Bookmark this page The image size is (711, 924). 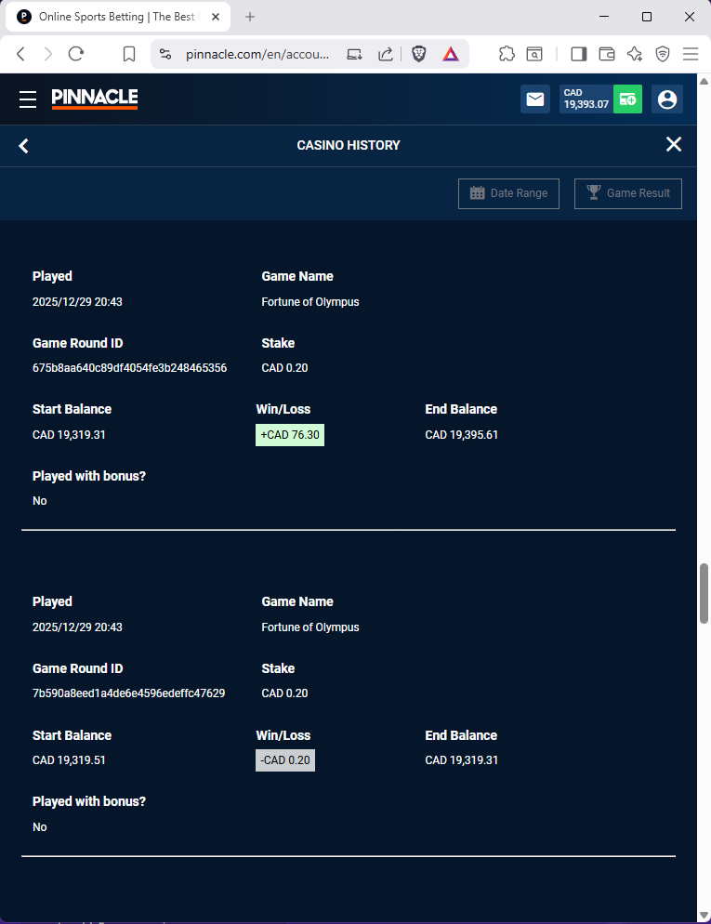click(129, 54)
